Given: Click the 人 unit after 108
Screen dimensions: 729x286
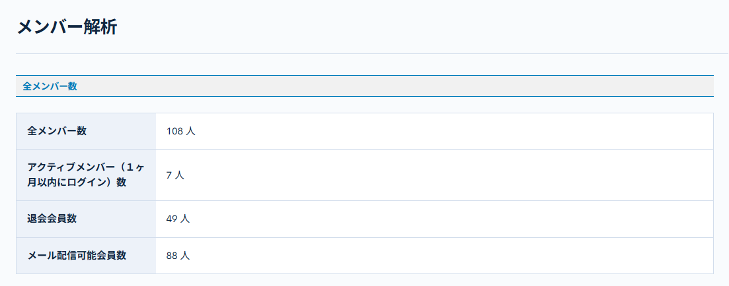Looking at the screenshot, I should coord(190,131).
